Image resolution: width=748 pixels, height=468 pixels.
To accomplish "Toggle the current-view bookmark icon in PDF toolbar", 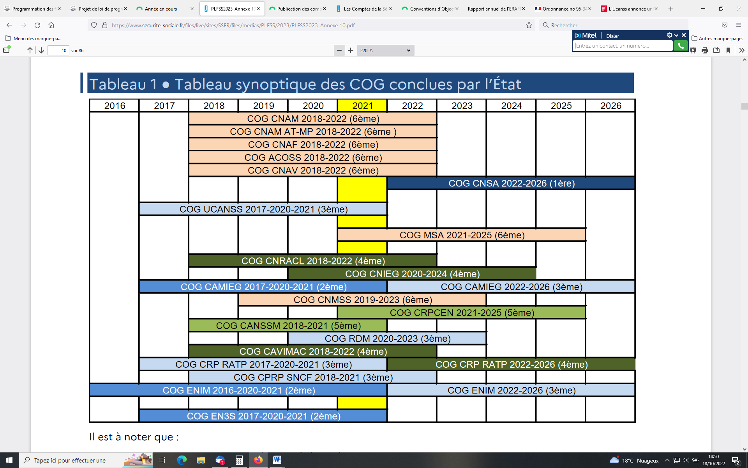I will click(x=728, y=50).
